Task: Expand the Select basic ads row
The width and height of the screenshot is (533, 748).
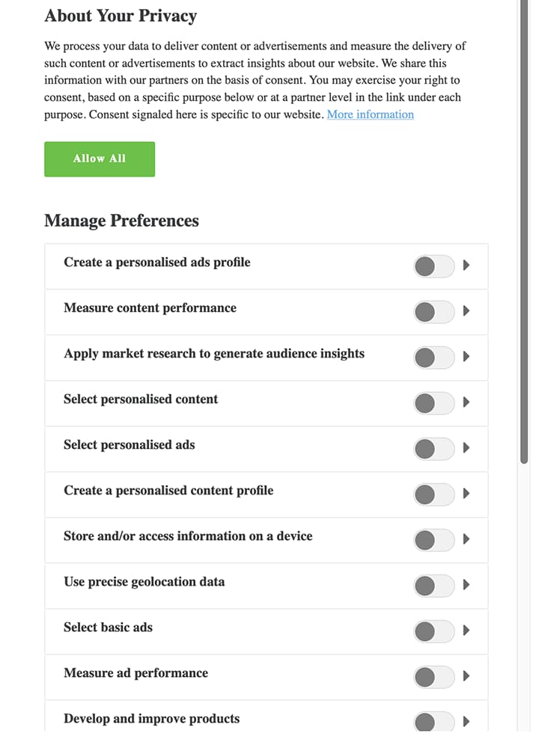Action: pyautogui.click(x=468, y=631)
